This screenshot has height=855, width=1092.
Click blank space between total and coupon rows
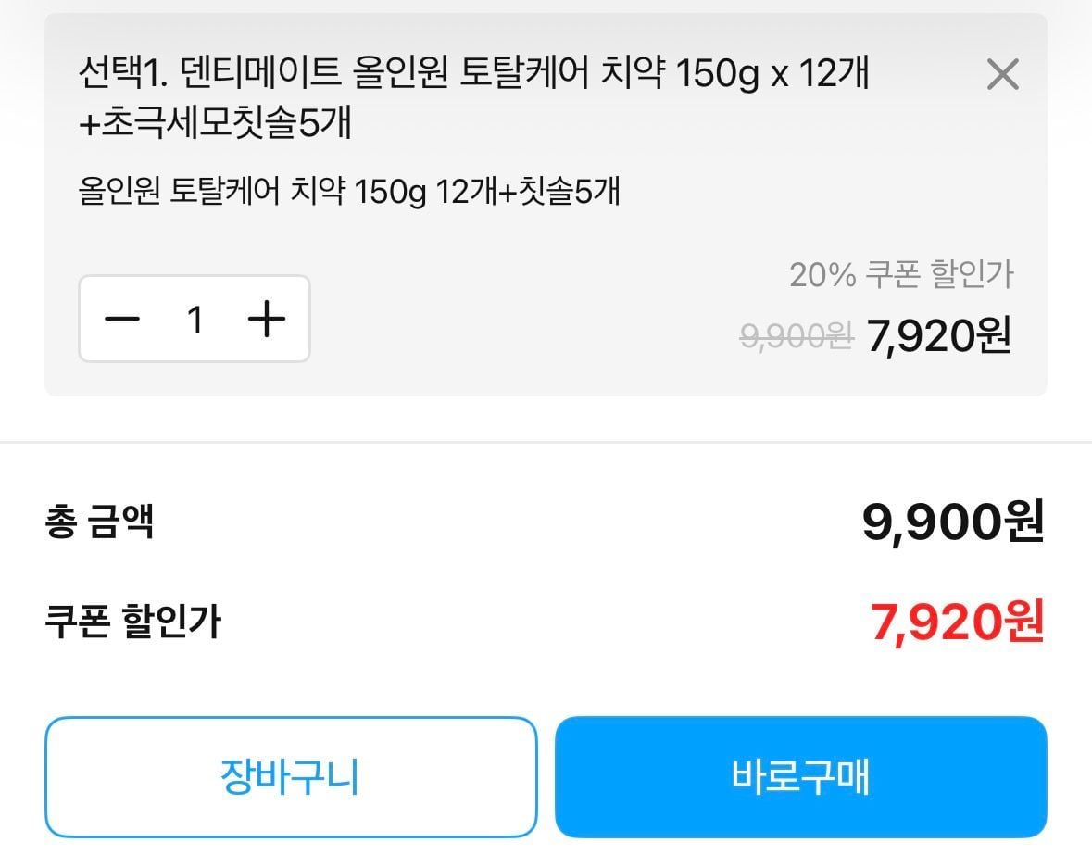pos(546,572)
